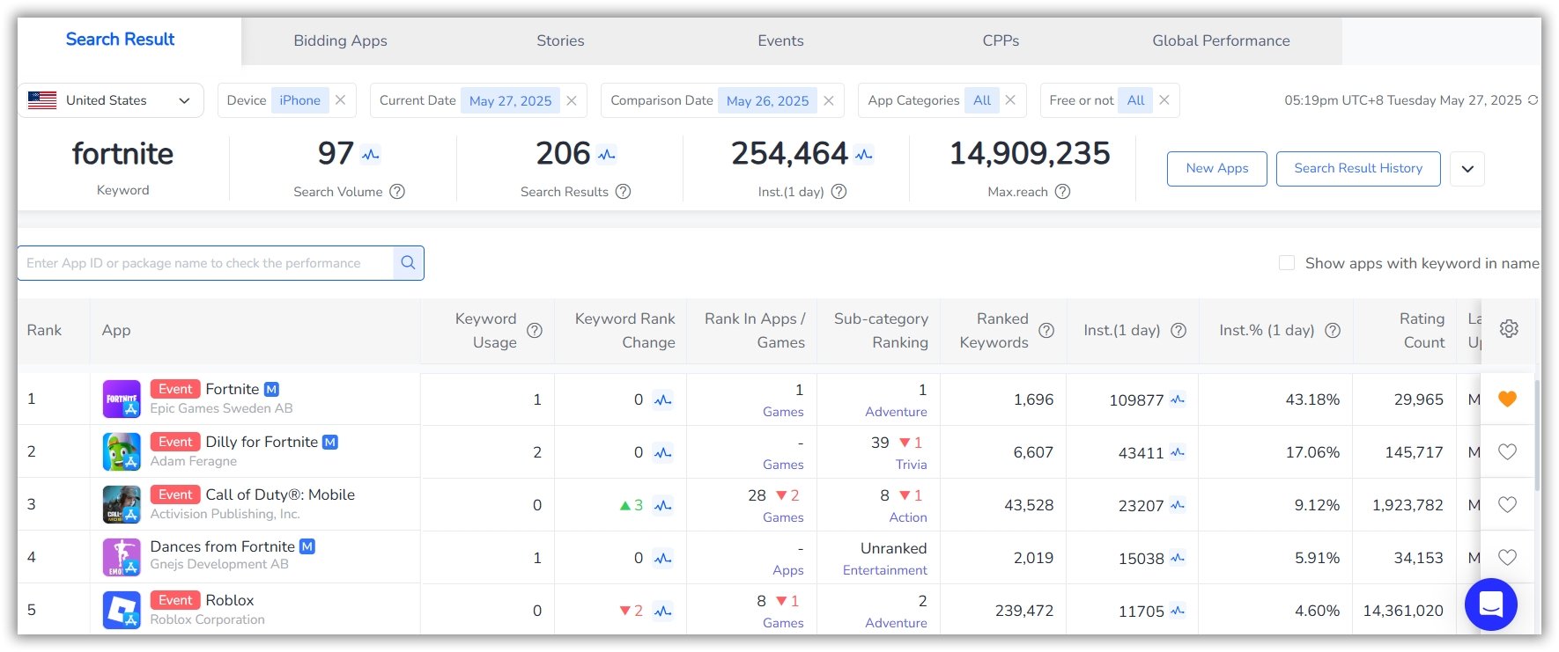Open the Dilly for Fortnite app icon
Image resolution: width=1559 pixels, height=652 pixels.
tap(122, 451)
